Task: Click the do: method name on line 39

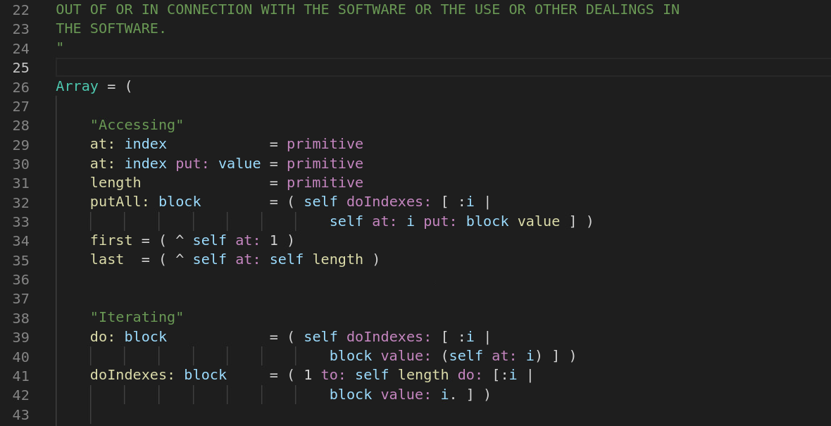Action: click(103, 337)
